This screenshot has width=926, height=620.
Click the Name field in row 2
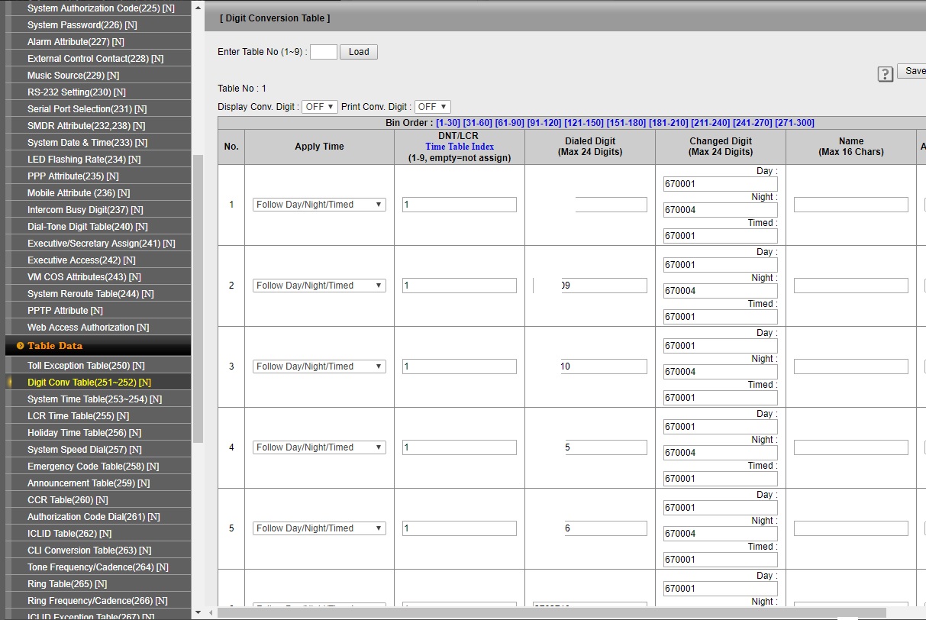[850, 286]
